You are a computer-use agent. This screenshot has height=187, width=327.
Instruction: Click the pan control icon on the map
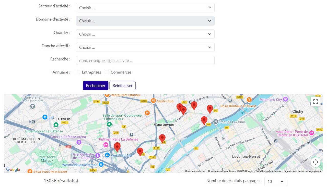tap(315, 162)
